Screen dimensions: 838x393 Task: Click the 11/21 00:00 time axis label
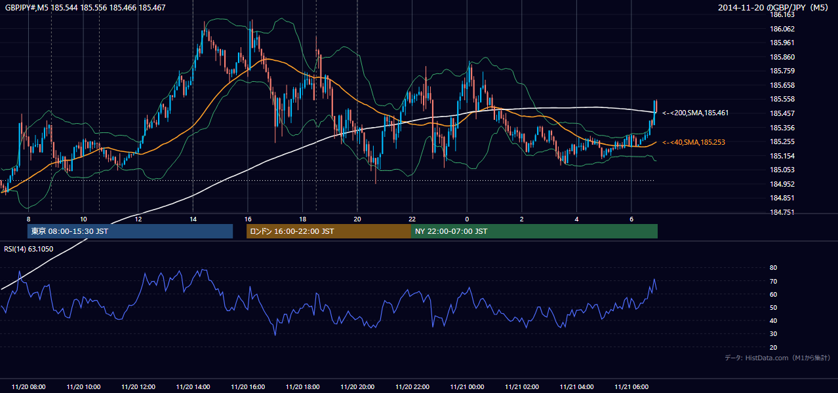click(467, 387)
